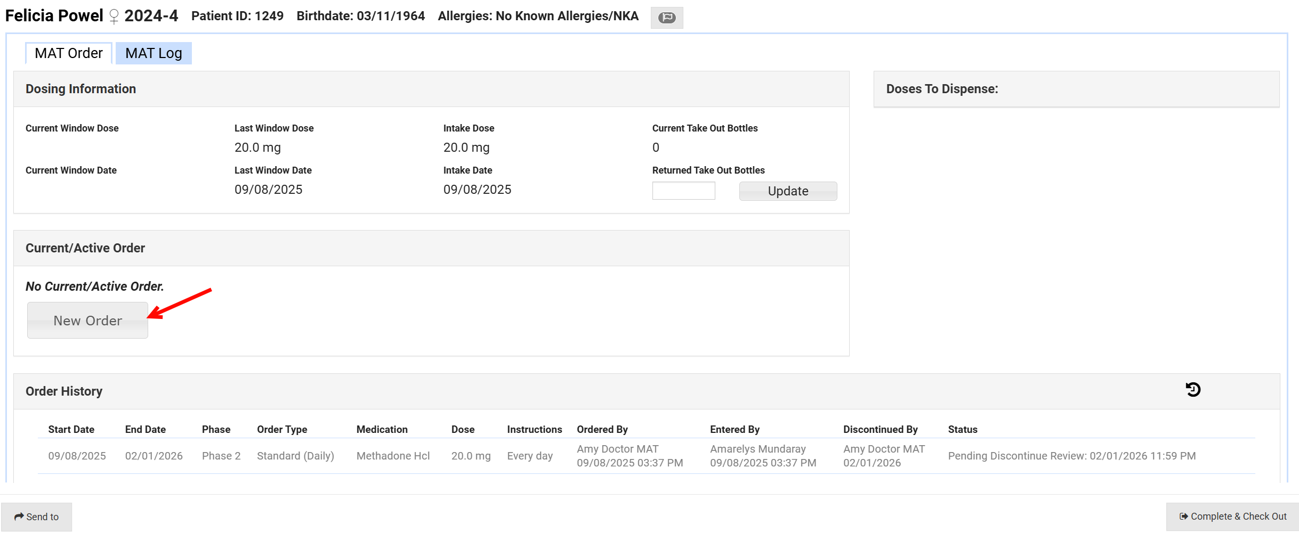Click the Send to arrow icon
This screenshot has height=533, width=1299.
tap(19, 516)
